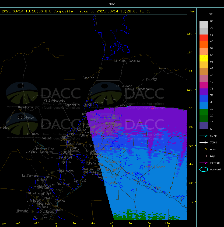Click the Villavicencio place label
This screenshot has height=227, width=224.
(x=54, y=101)
